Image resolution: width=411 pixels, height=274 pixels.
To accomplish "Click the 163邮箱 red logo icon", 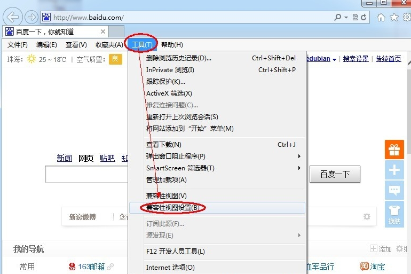I will click(72, 267).
